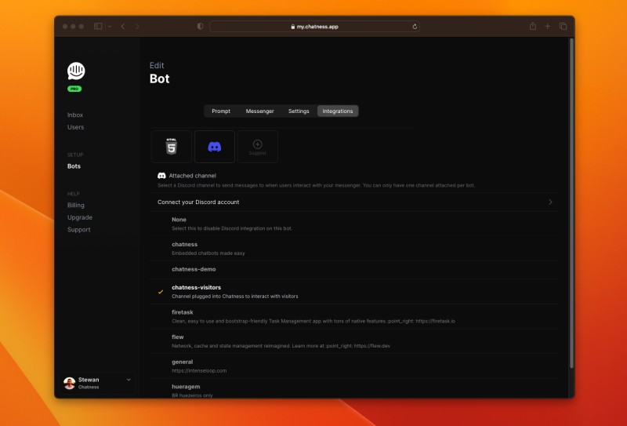Select the Discord integration tile
Screen dimensions: 627x426
(214, 147)
